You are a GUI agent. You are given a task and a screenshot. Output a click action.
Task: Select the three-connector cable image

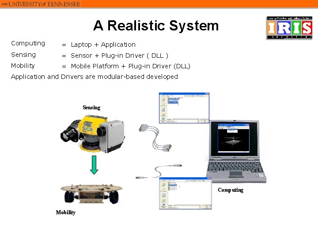[x=155, y=138]
